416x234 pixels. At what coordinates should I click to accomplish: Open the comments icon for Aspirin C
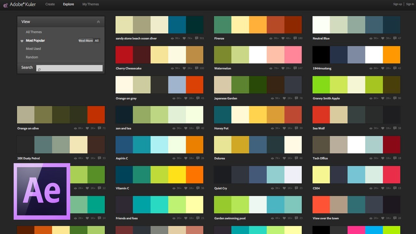click(x=198, y=158)
